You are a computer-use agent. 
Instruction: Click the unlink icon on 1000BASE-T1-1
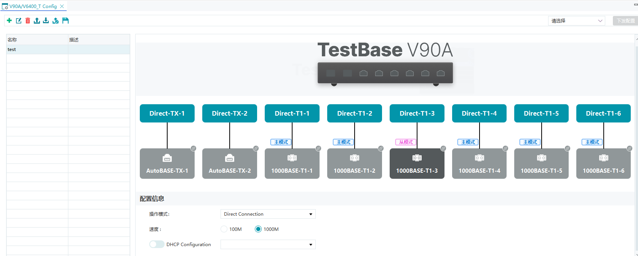coord(318,148)
